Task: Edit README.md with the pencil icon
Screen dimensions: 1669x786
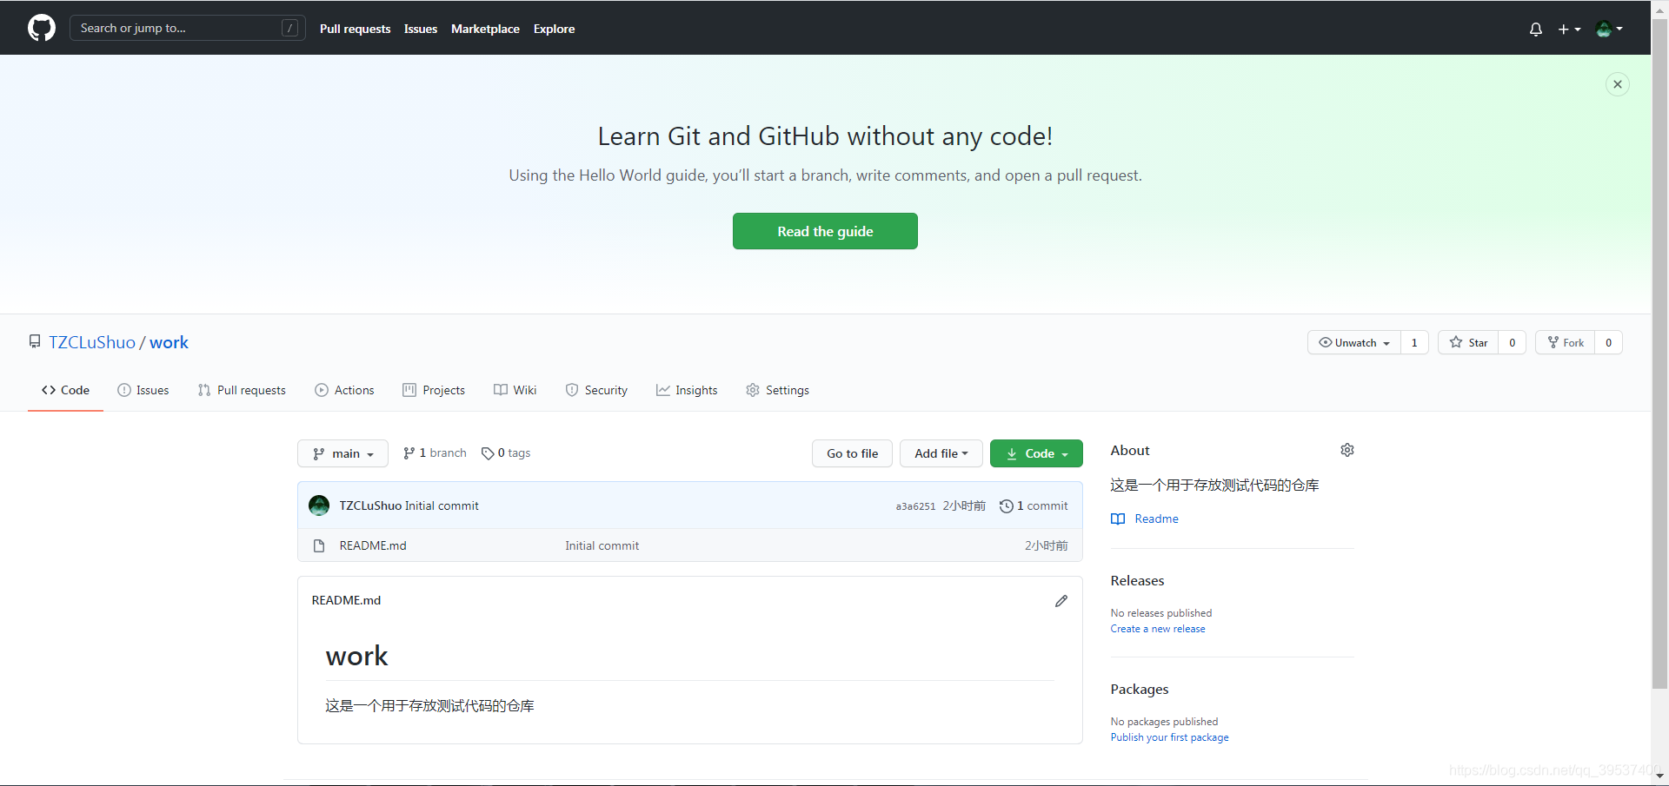Action: [1061, 601]
